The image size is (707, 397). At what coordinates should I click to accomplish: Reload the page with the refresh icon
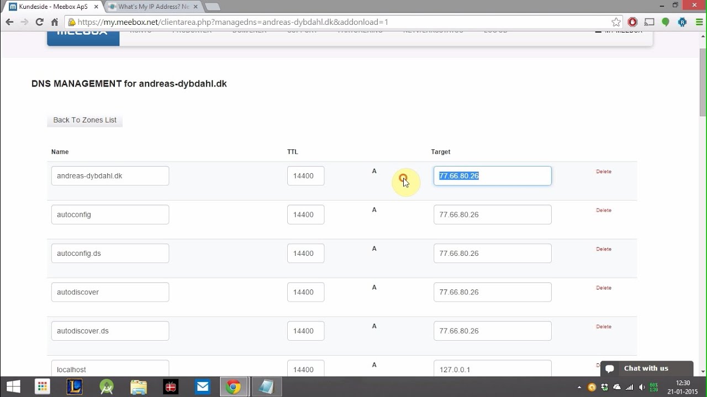pyautogui.click(x=39, y=22)
